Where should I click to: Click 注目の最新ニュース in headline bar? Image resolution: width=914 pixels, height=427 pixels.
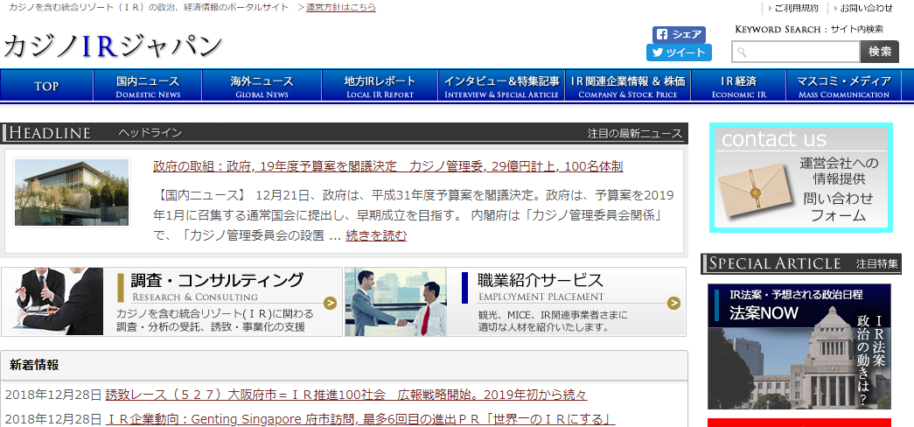click(635, 134)
